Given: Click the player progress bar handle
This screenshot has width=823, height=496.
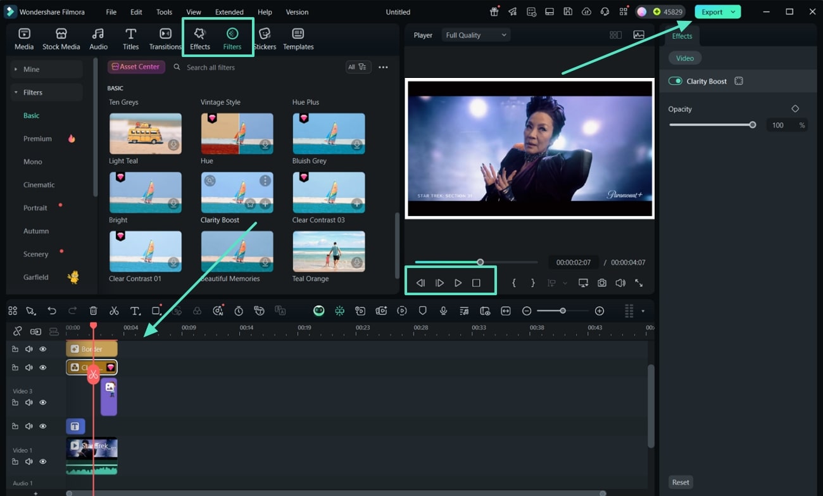Looking at the screenshot, I should point(481,262).
